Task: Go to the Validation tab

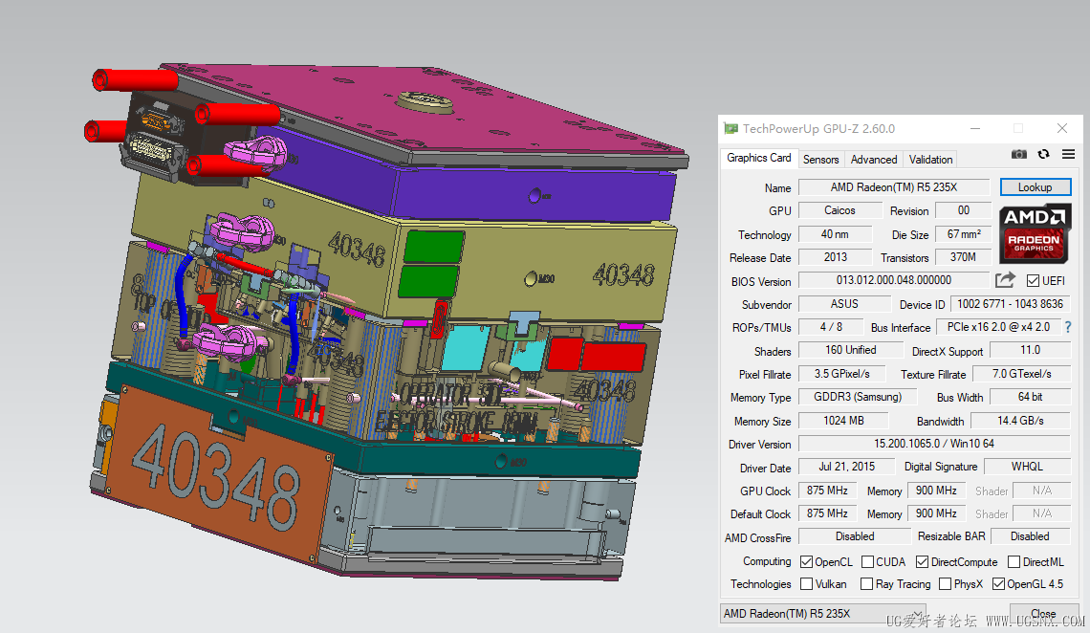Action: [x=931, y=159]
